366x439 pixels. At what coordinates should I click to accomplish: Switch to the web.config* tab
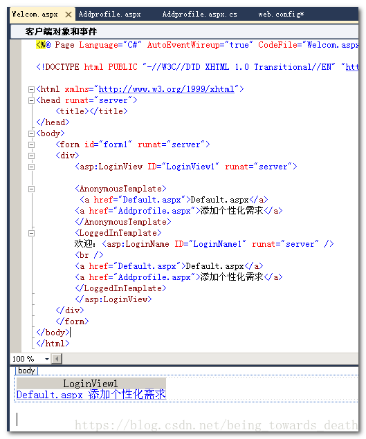[280, 15]
